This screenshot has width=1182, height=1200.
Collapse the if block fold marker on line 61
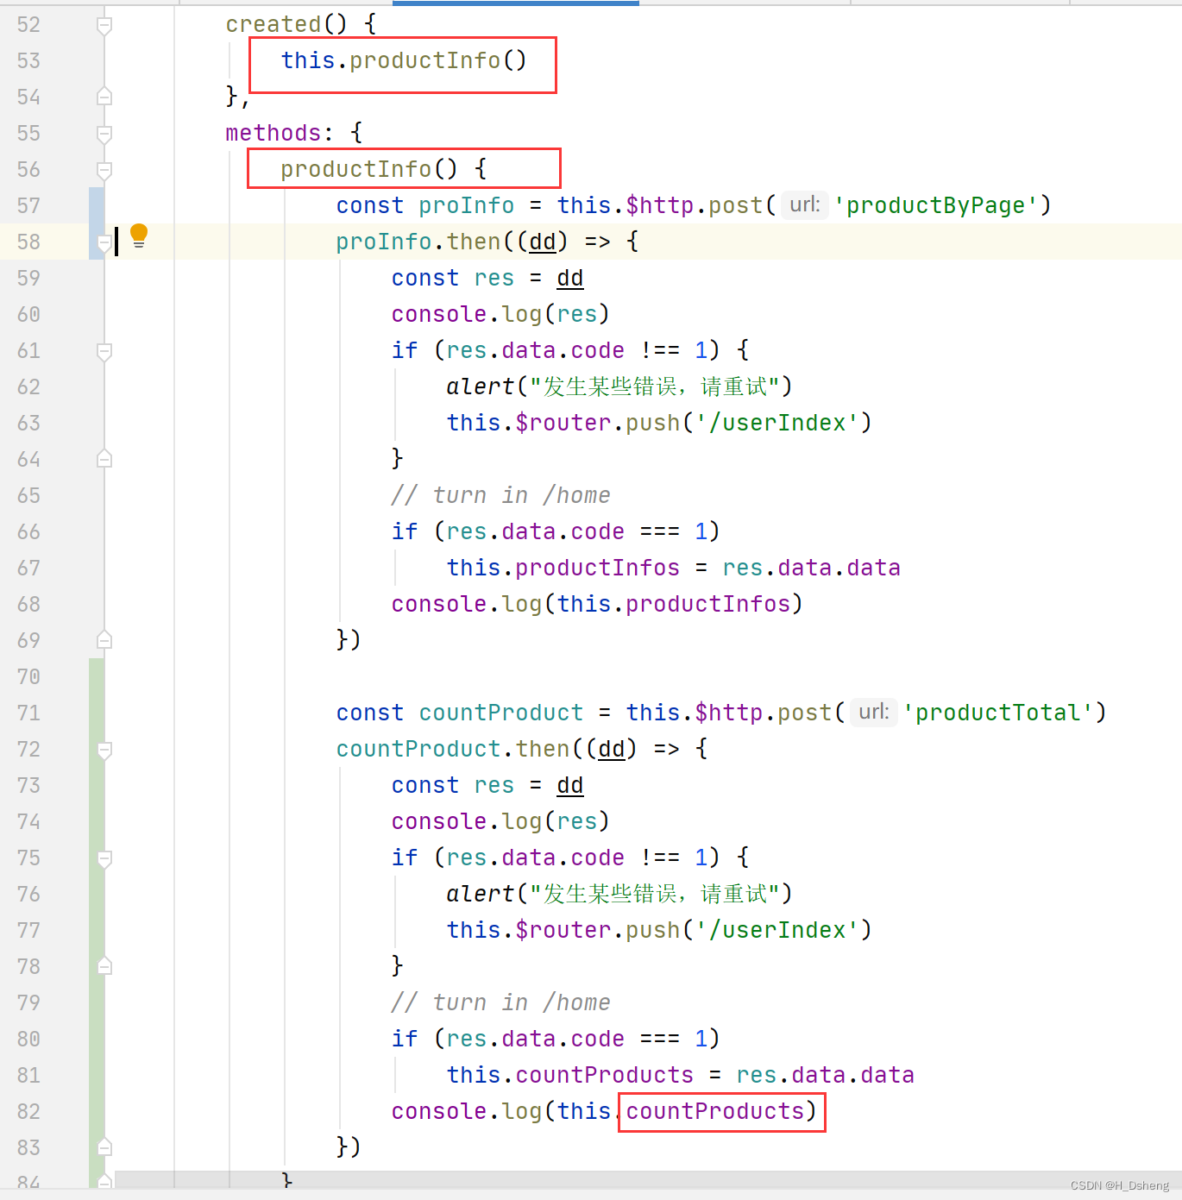coord(104,351)
